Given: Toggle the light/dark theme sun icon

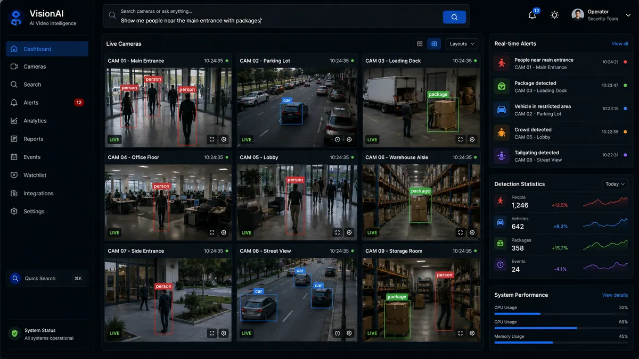Looking at the screenshot, I should click(x=554, y=15).
